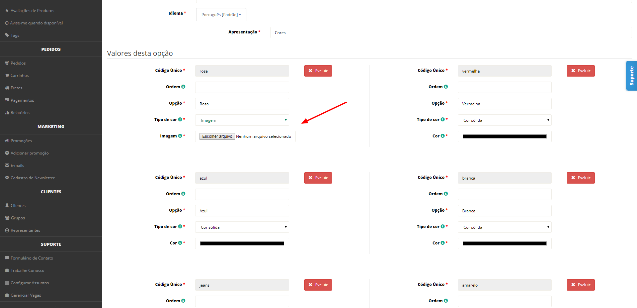The image size is (637, 308).
Task: Click the Opção field containing Azul
Action: point(242,211)
